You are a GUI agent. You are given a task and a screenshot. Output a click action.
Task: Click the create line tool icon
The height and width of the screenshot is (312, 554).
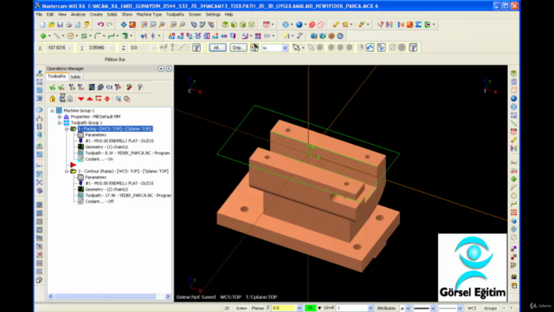(56, 36)
